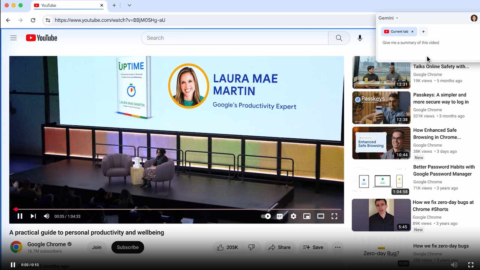
Task: Switch to the miniplayer
Action: tap(307, 216)
